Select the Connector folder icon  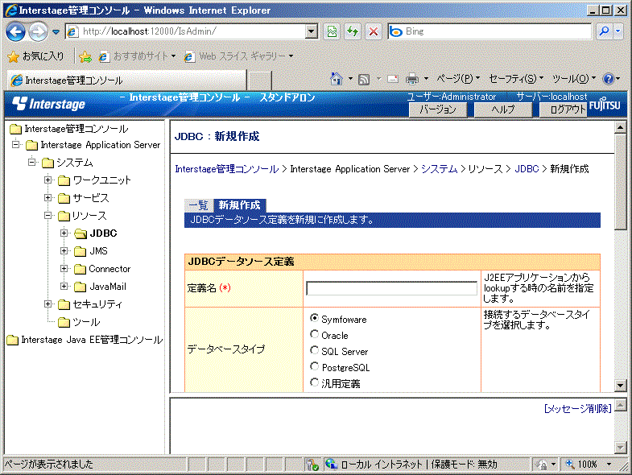point(81,269)
